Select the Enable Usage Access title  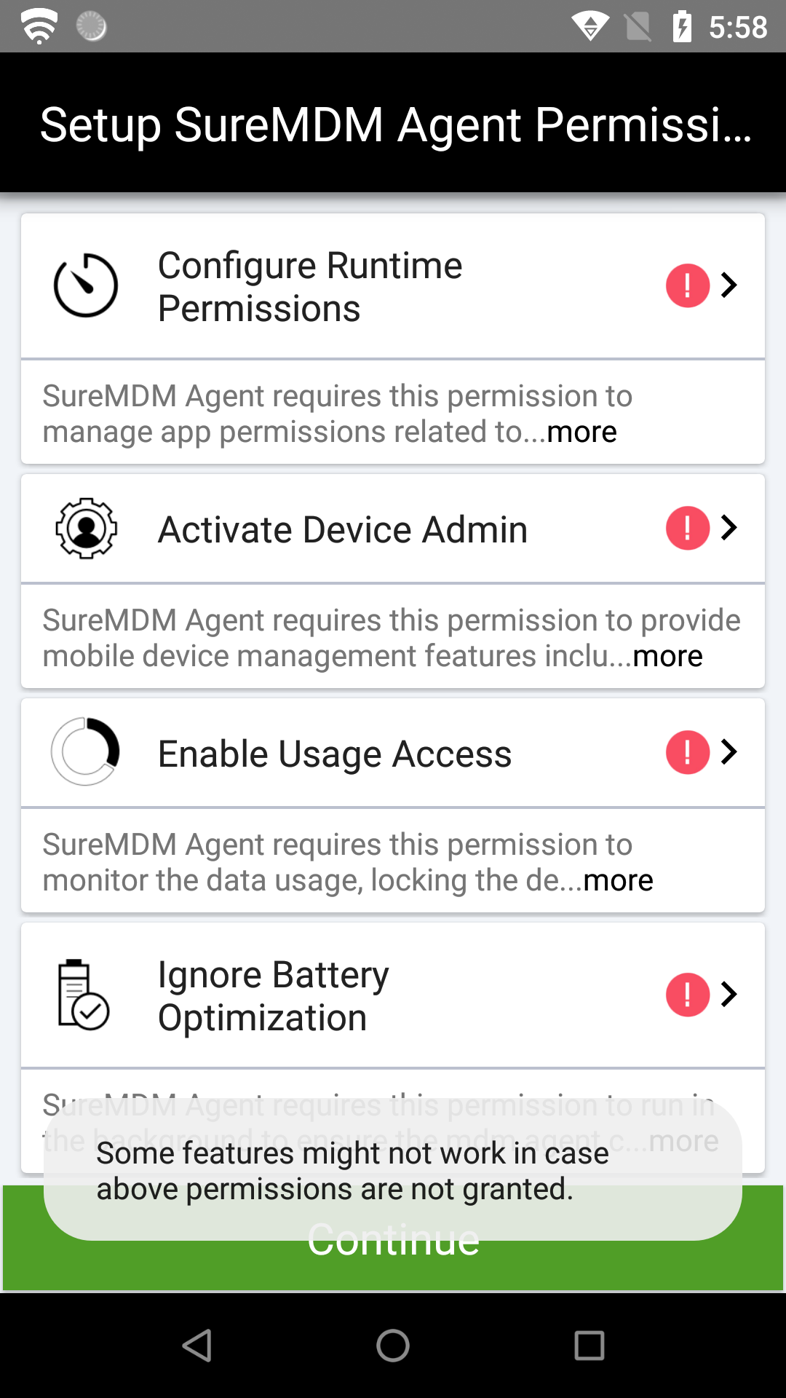click(x=335, y=754)
